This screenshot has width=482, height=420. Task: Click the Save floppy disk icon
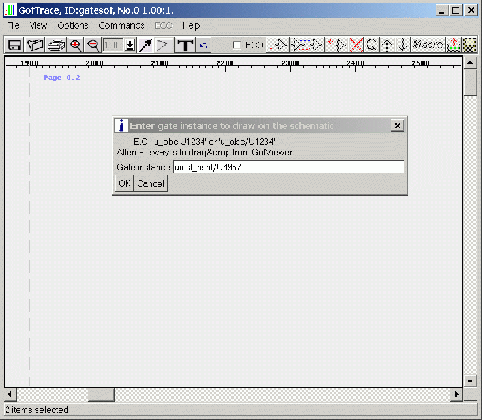click(14, 45)
